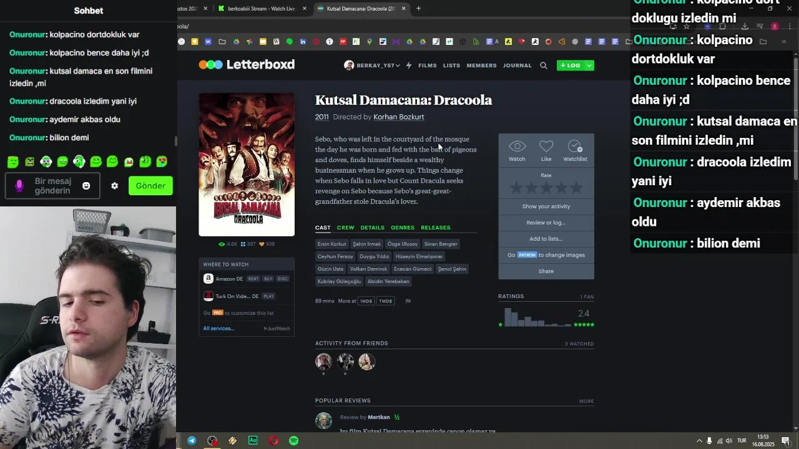The height and width of the screenshot is (449, 799).
Task: Open the BERKAY_Y57 profile dropdown
Action: pos(372,65)
